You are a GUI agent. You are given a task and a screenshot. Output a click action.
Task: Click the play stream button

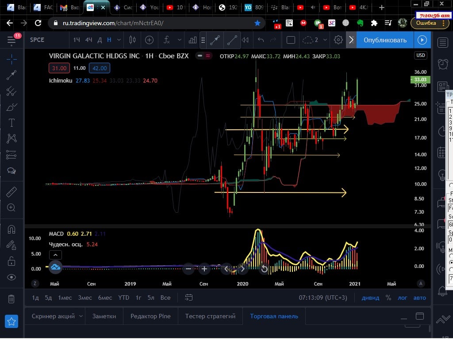[x=422, y=40]
